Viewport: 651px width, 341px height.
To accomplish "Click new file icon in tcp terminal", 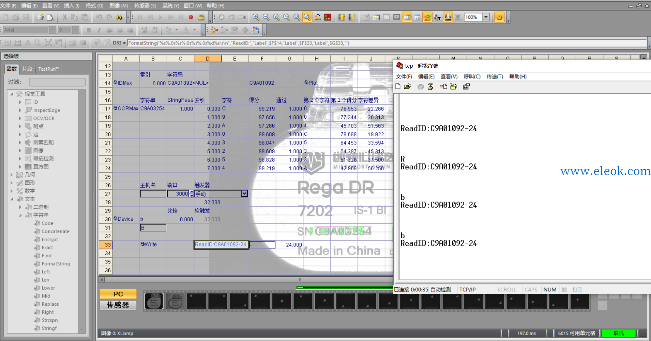I will click(x=398, y=87).
